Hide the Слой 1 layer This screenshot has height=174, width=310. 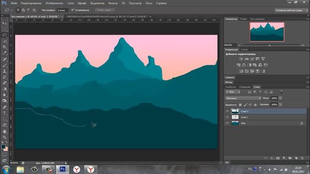coord(227,117)
